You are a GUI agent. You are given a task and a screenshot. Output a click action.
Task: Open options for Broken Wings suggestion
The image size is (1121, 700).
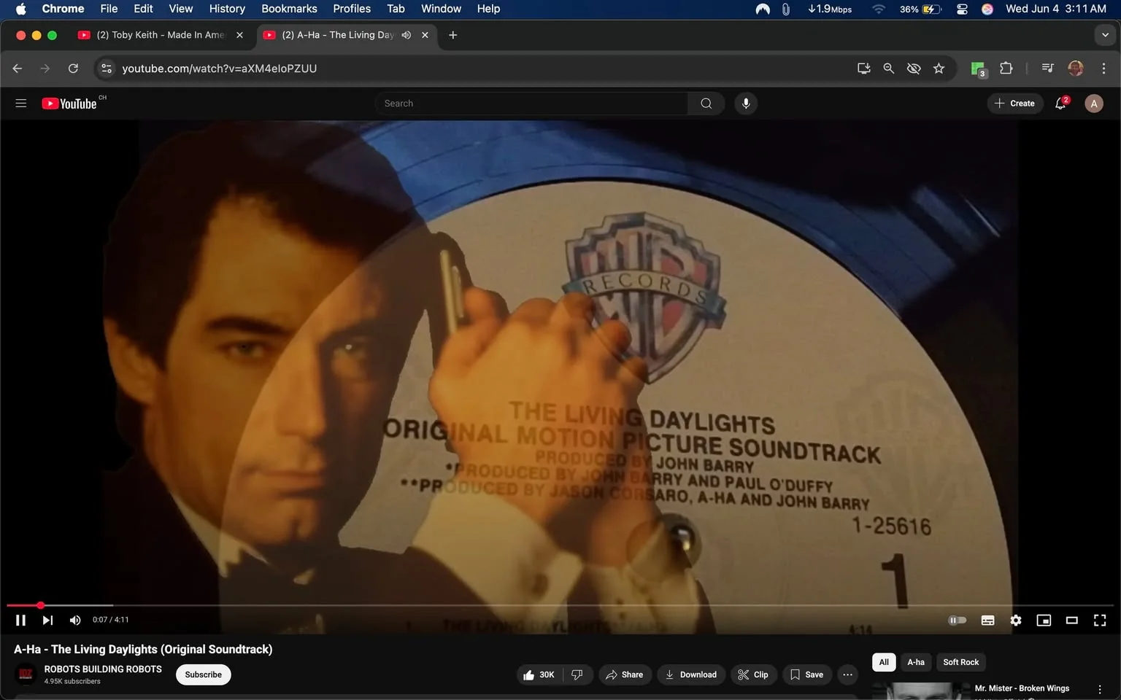click(1100, 689)
